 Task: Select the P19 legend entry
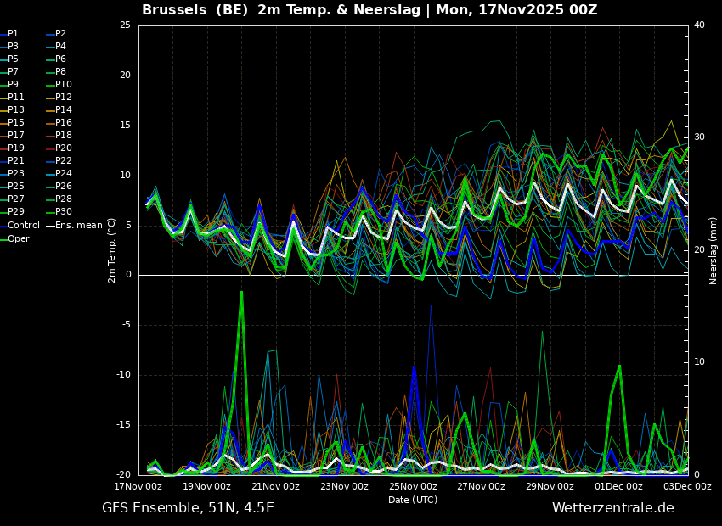click(16, 148)
